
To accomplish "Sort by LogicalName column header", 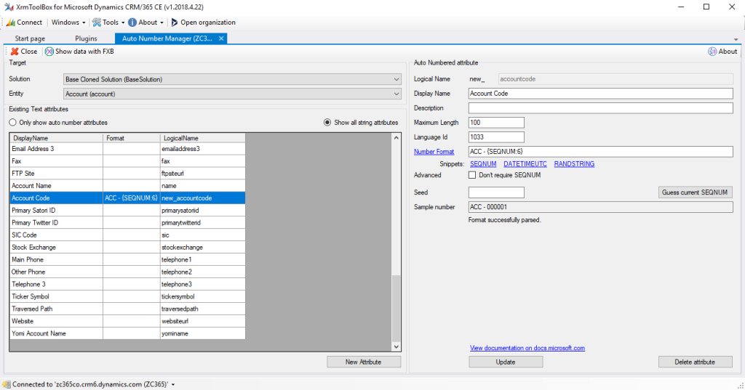I will point(203,138).
